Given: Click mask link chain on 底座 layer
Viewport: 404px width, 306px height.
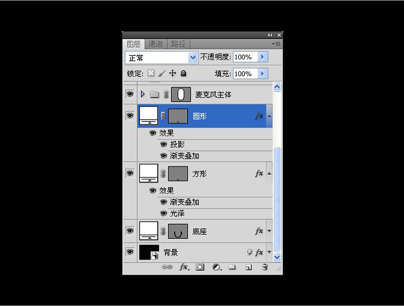Looking at the screenshot, I should 163,231.
